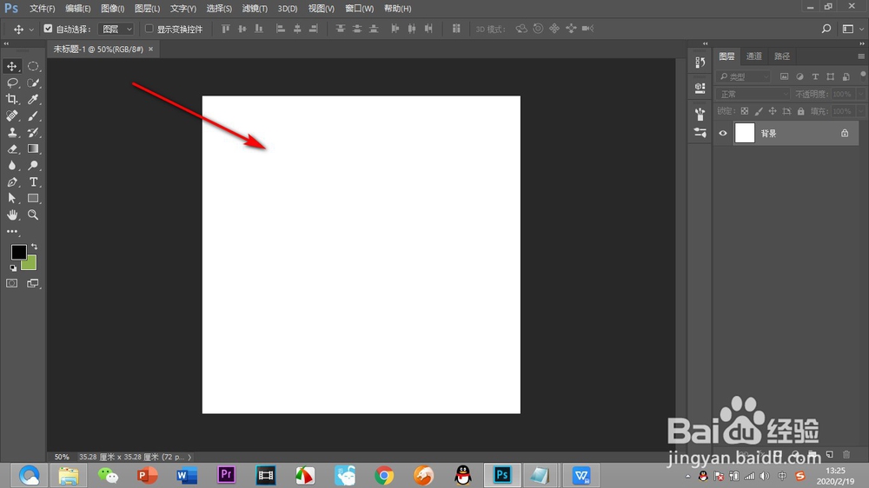Open the 滤镜(T) menu
Screen dimensions: 869x488
[255, 9]
